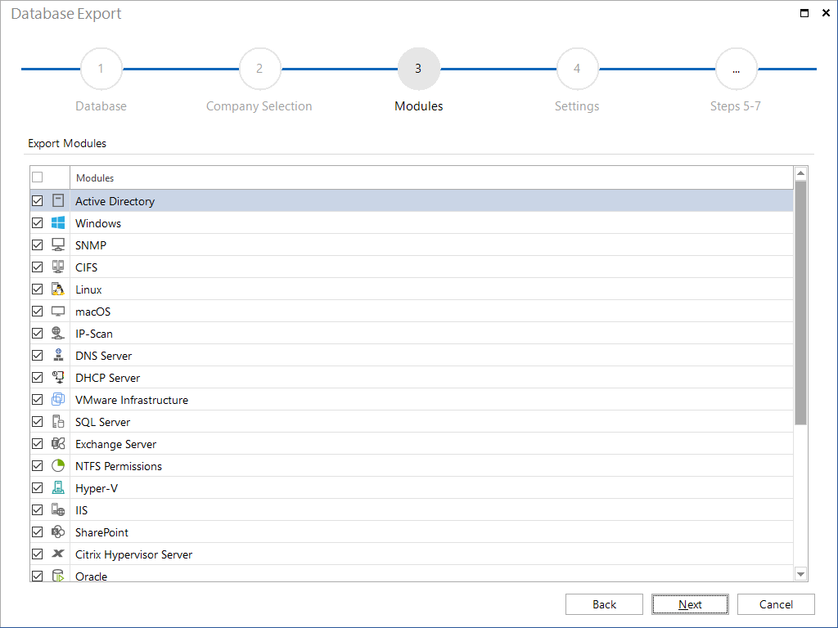
Task: Maximize the Database Export window
Action: (x=804, y=13)
